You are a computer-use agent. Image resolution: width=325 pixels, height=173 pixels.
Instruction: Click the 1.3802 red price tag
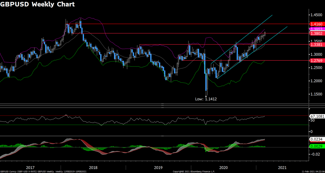tap(316, 33)
